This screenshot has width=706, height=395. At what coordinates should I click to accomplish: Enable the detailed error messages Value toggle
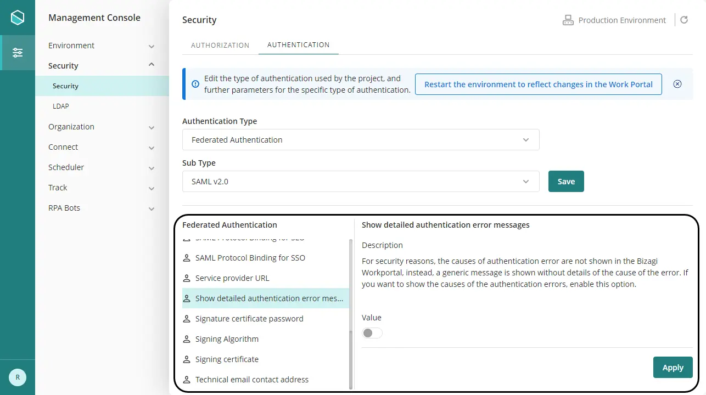tap(372, 333)
